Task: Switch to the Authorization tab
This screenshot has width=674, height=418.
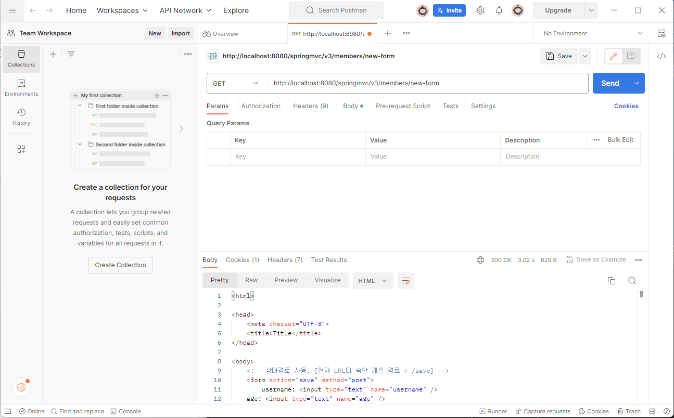Action: (261, 106)
